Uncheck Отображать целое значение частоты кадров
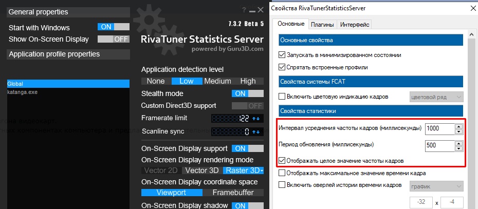Image resolution: width=478 pixels, height=209 pixels. pos(282,161)
